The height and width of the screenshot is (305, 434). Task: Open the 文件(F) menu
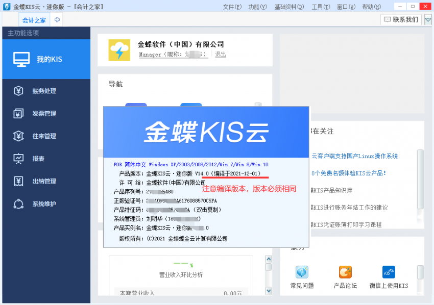pos(232,7)
